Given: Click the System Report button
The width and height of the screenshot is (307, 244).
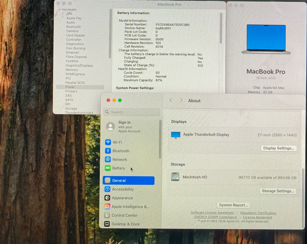Looking at the screenshot, I should [233, 205].
